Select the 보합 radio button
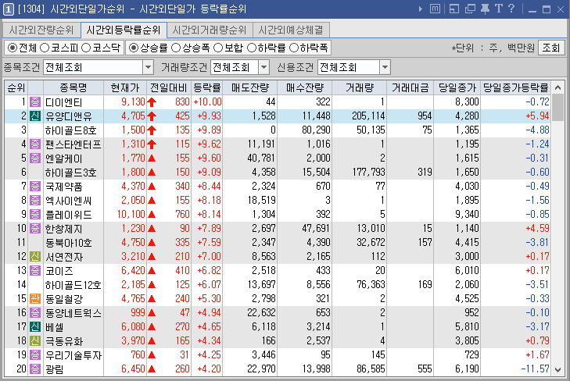 218,48
